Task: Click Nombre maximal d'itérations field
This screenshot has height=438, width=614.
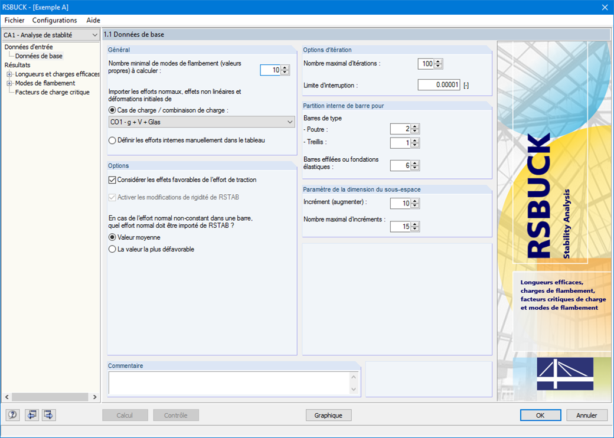Action: point(426,64)
